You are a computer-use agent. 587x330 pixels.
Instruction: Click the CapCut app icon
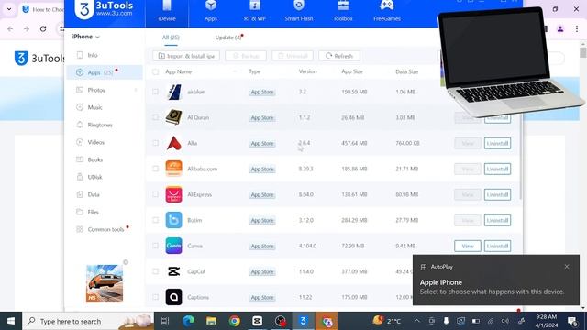[x=173, y=271]
